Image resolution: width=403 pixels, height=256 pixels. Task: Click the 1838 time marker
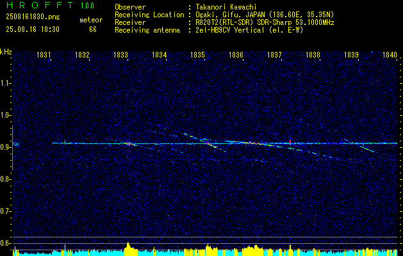point(313,55)
